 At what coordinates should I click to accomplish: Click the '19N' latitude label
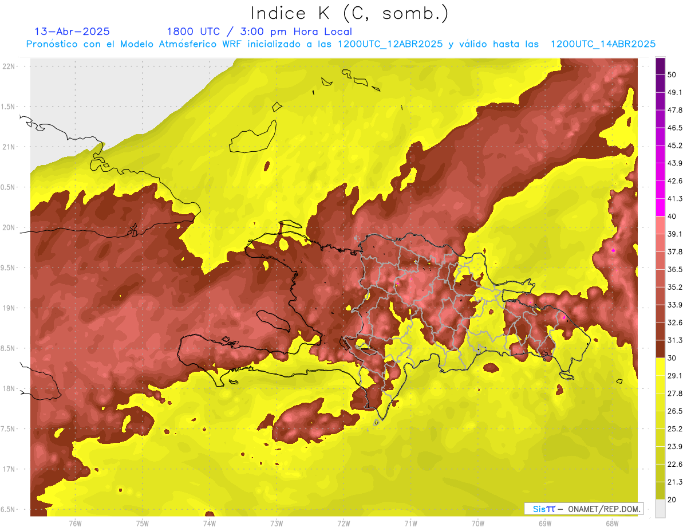click(9, 308)
